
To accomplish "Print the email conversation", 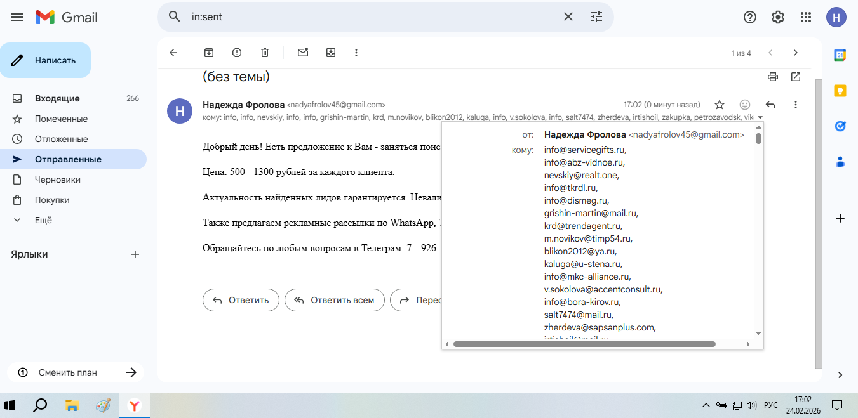I will [x=773, y=77].
